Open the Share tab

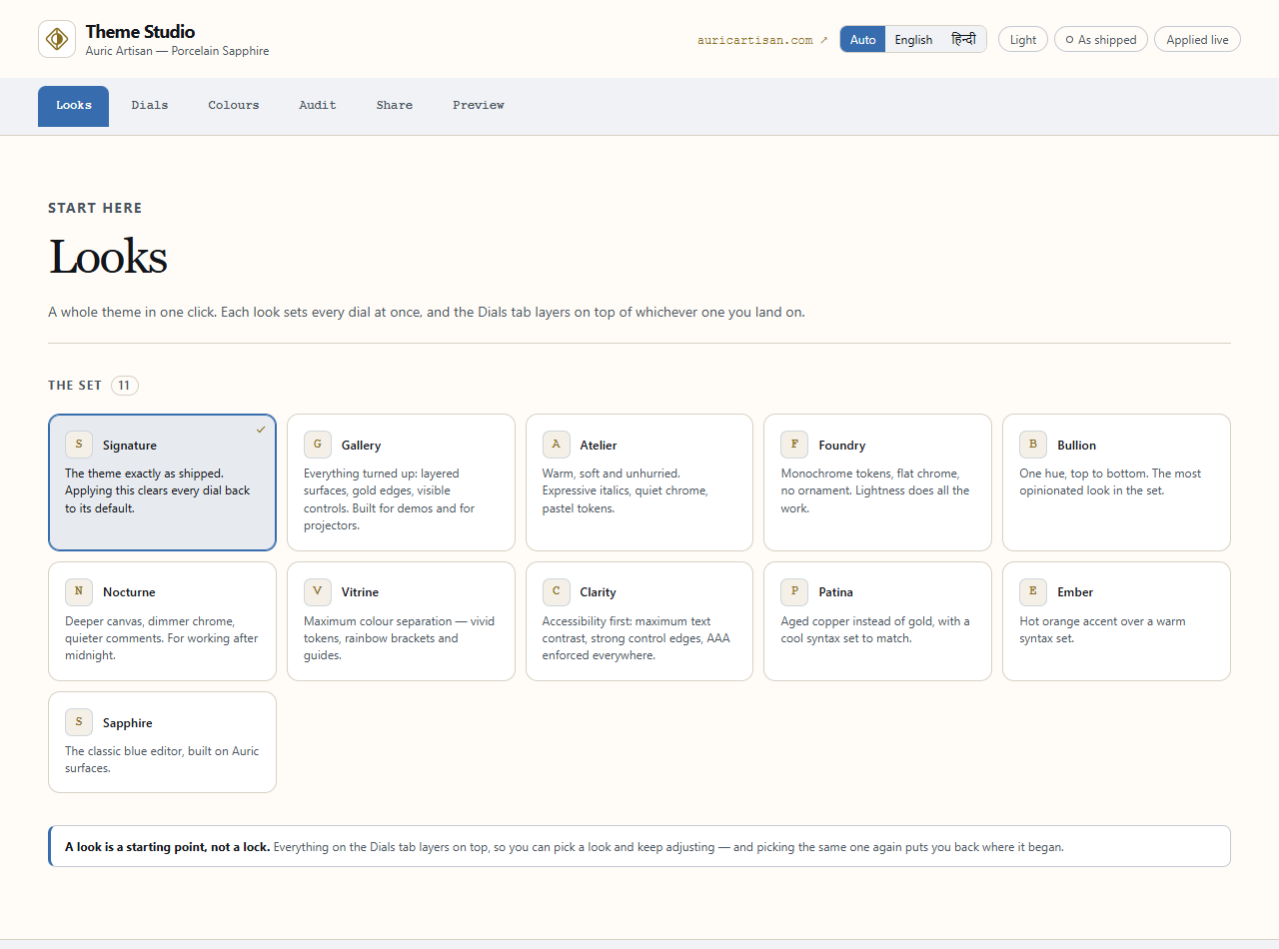[x=395, y=106]
